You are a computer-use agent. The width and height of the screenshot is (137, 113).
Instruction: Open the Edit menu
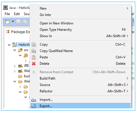point(17,14)
